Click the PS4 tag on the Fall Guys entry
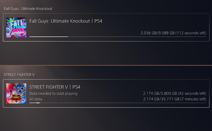Viewport: 212px width, 131px height. click(x=98, y=21)
